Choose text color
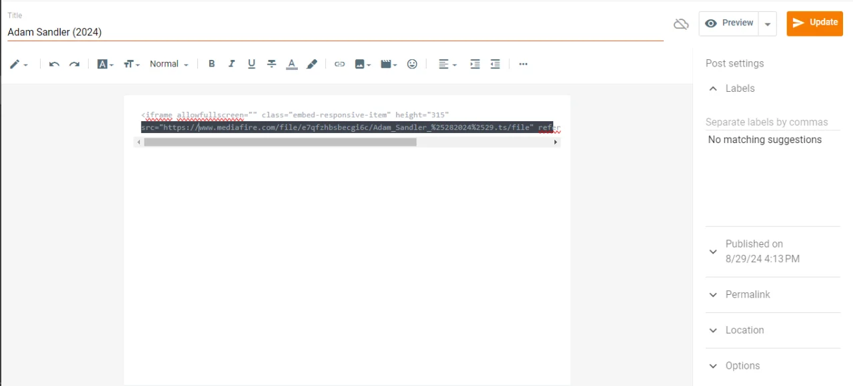Image resolution: width=853 pixels, height=386 pixels. click(291, 64)
